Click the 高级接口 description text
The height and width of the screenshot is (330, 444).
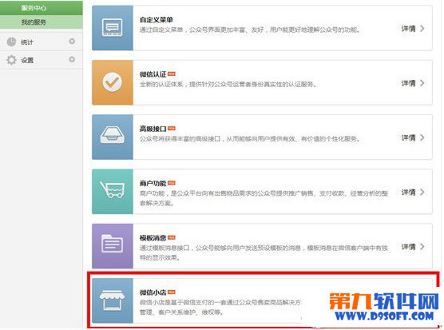250,139
